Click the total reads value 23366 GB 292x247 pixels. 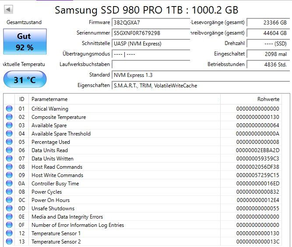point(268,22)
